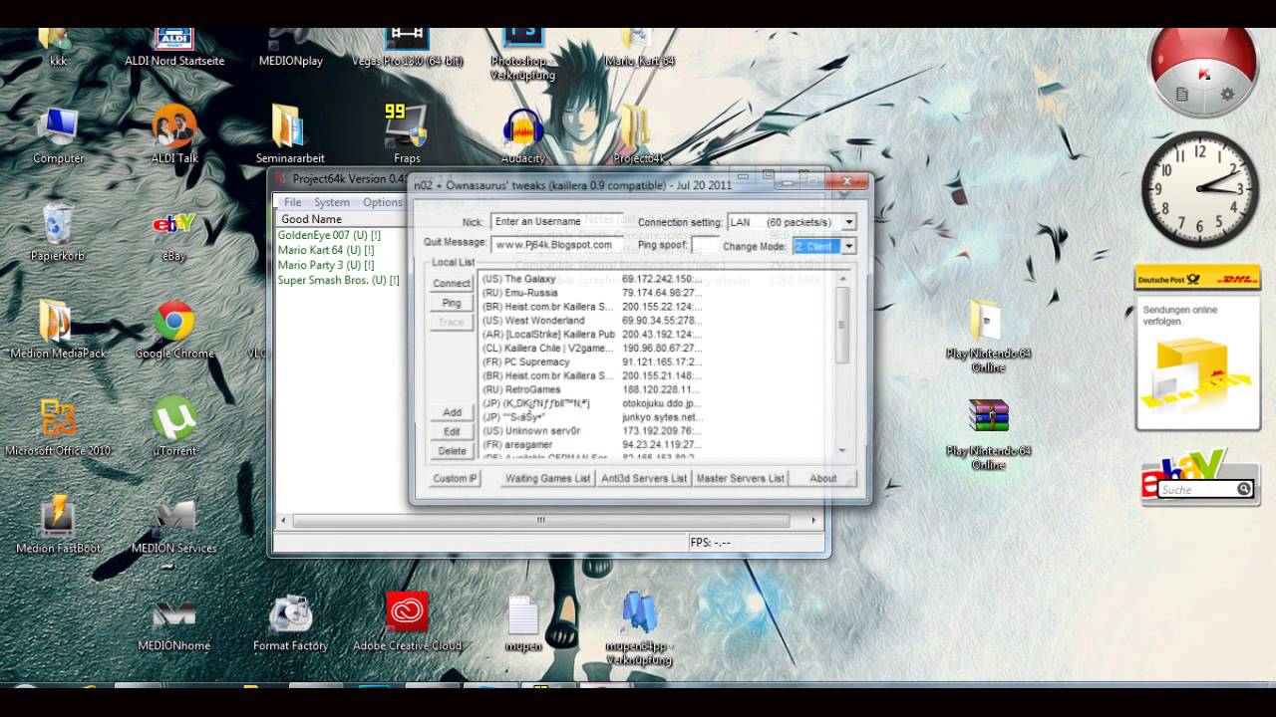Open the Medion FastBoot icon

(x=58, y=525)
